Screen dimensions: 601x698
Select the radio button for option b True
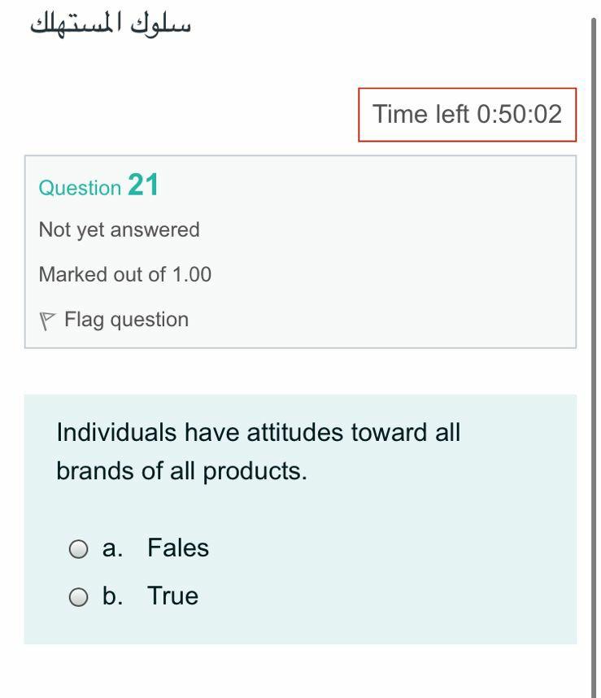pyautogui.click(x=78, y=596)
